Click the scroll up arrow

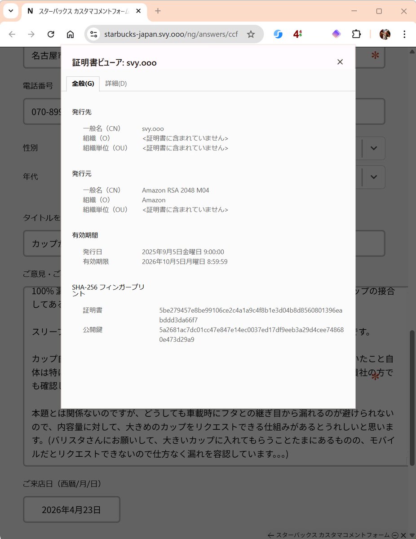tap(412, 51)
